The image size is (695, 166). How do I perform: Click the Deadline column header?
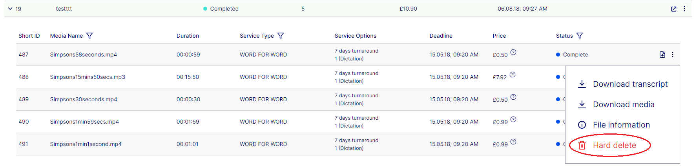(441, 36)
